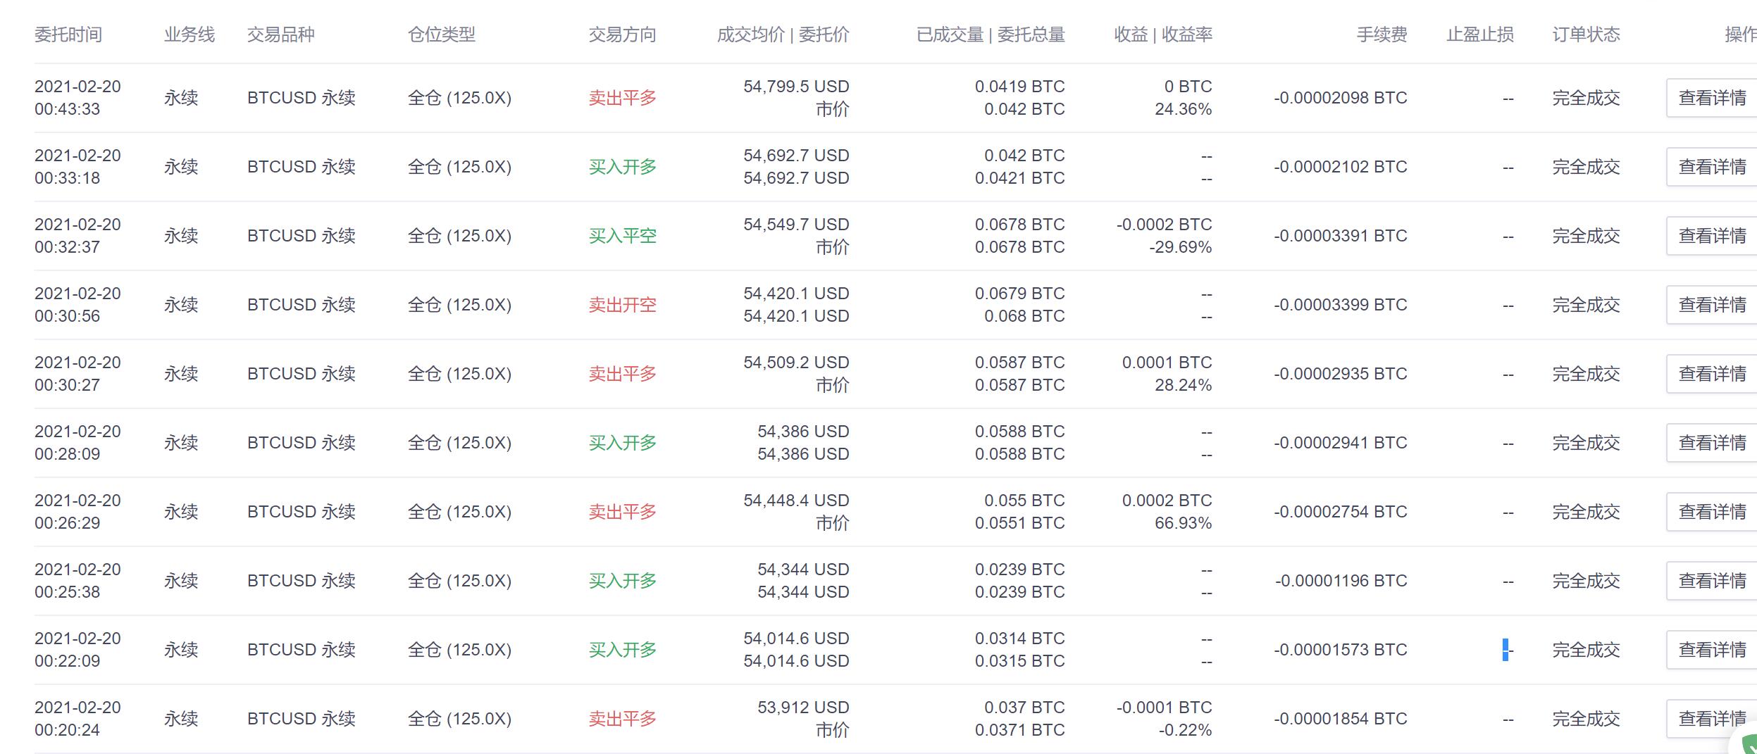Select the 交易方向 column header

point(622,34)
